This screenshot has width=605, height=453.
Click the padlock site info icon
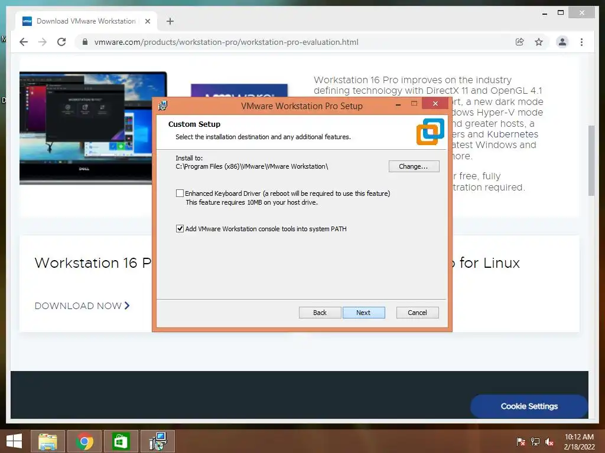pos(85,42)
